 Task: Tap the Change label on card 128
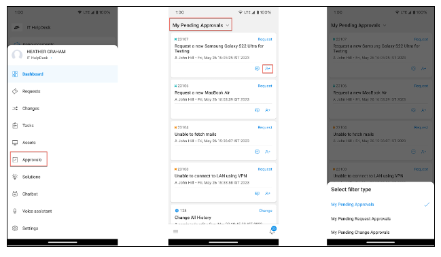(265, 211)
